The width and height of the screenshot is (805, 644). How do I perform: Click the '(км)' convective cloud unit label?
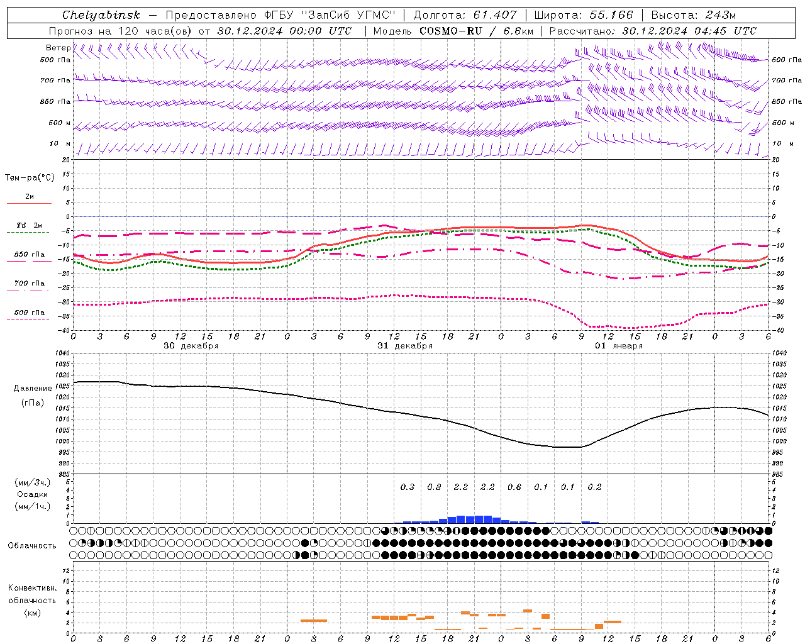click(33, 613)
